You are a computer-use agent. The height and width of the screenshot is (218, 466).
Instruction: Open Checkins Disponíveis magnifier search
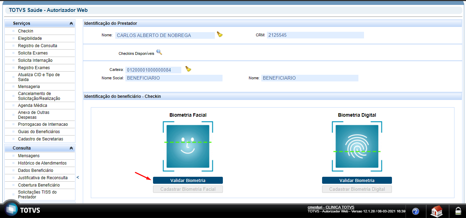[159, 52]
